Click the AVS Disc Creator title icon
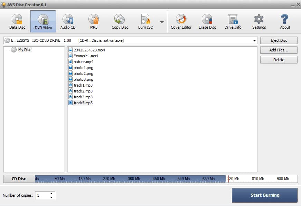Viewport: 301px width, 206px height. pos(3,5)
